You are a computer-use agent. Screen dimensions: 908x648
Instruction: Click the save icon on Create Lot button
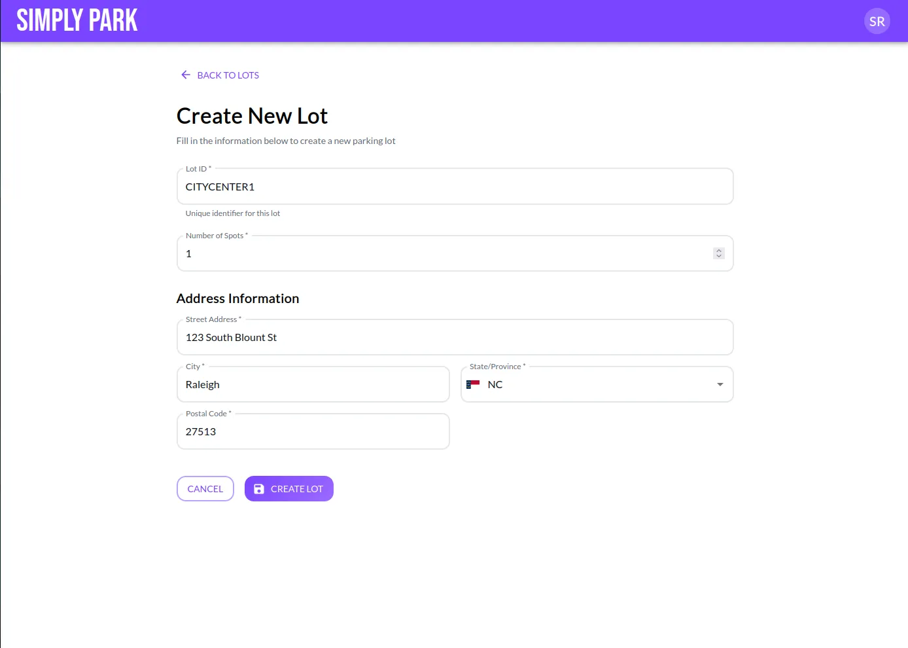click(259, 488)
